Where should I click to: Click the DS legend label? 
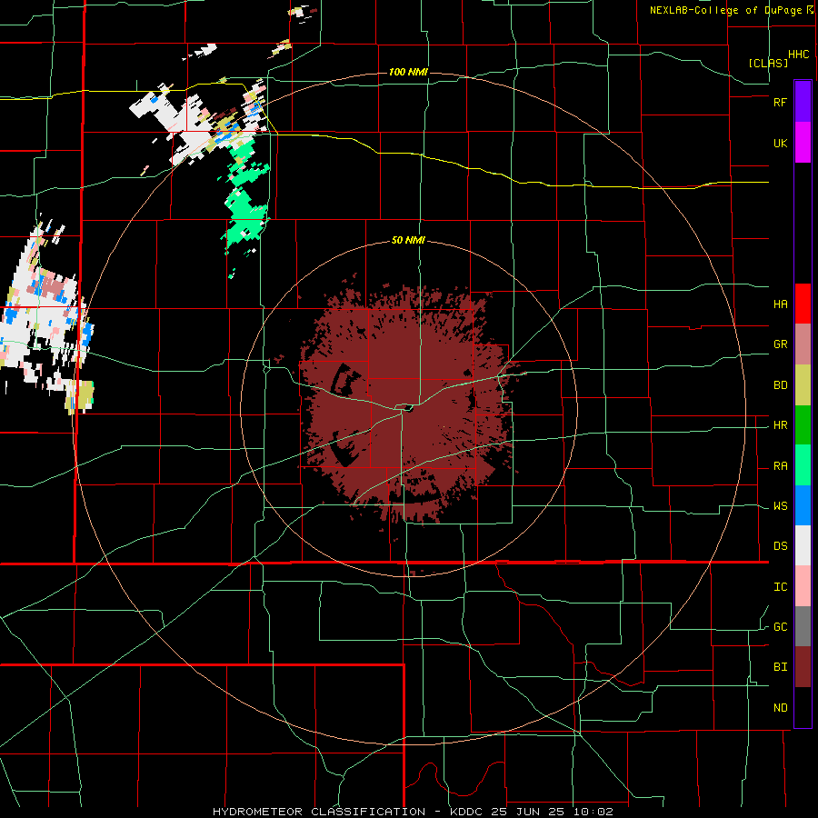pos(780,546)
